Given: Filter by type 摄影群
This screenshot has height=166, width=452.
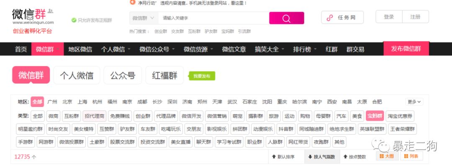Looking at the screenshot, I should click(255, 116).
